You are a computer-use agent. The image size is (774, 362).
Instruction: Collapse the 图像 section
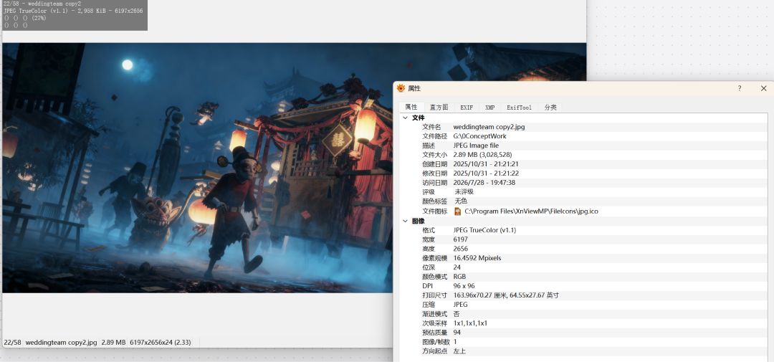(x=405, y=221)
